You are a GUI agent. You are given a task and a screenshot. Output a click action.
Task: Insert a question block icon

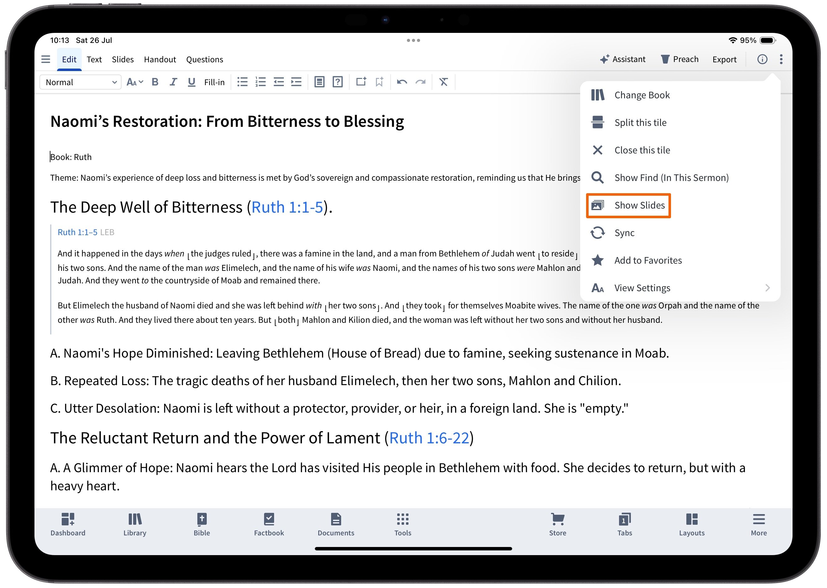pos(338,82)
